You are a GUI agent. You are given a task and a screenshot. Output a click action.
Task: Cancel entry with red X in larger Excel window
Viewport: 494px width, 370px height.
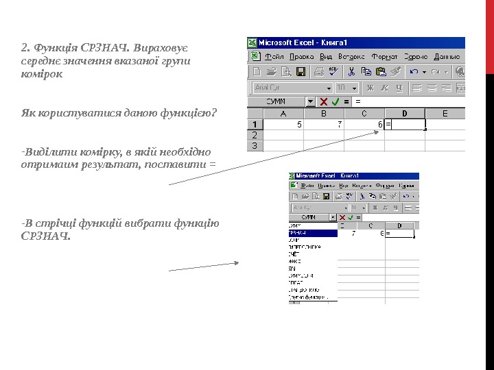click(324, 101)
